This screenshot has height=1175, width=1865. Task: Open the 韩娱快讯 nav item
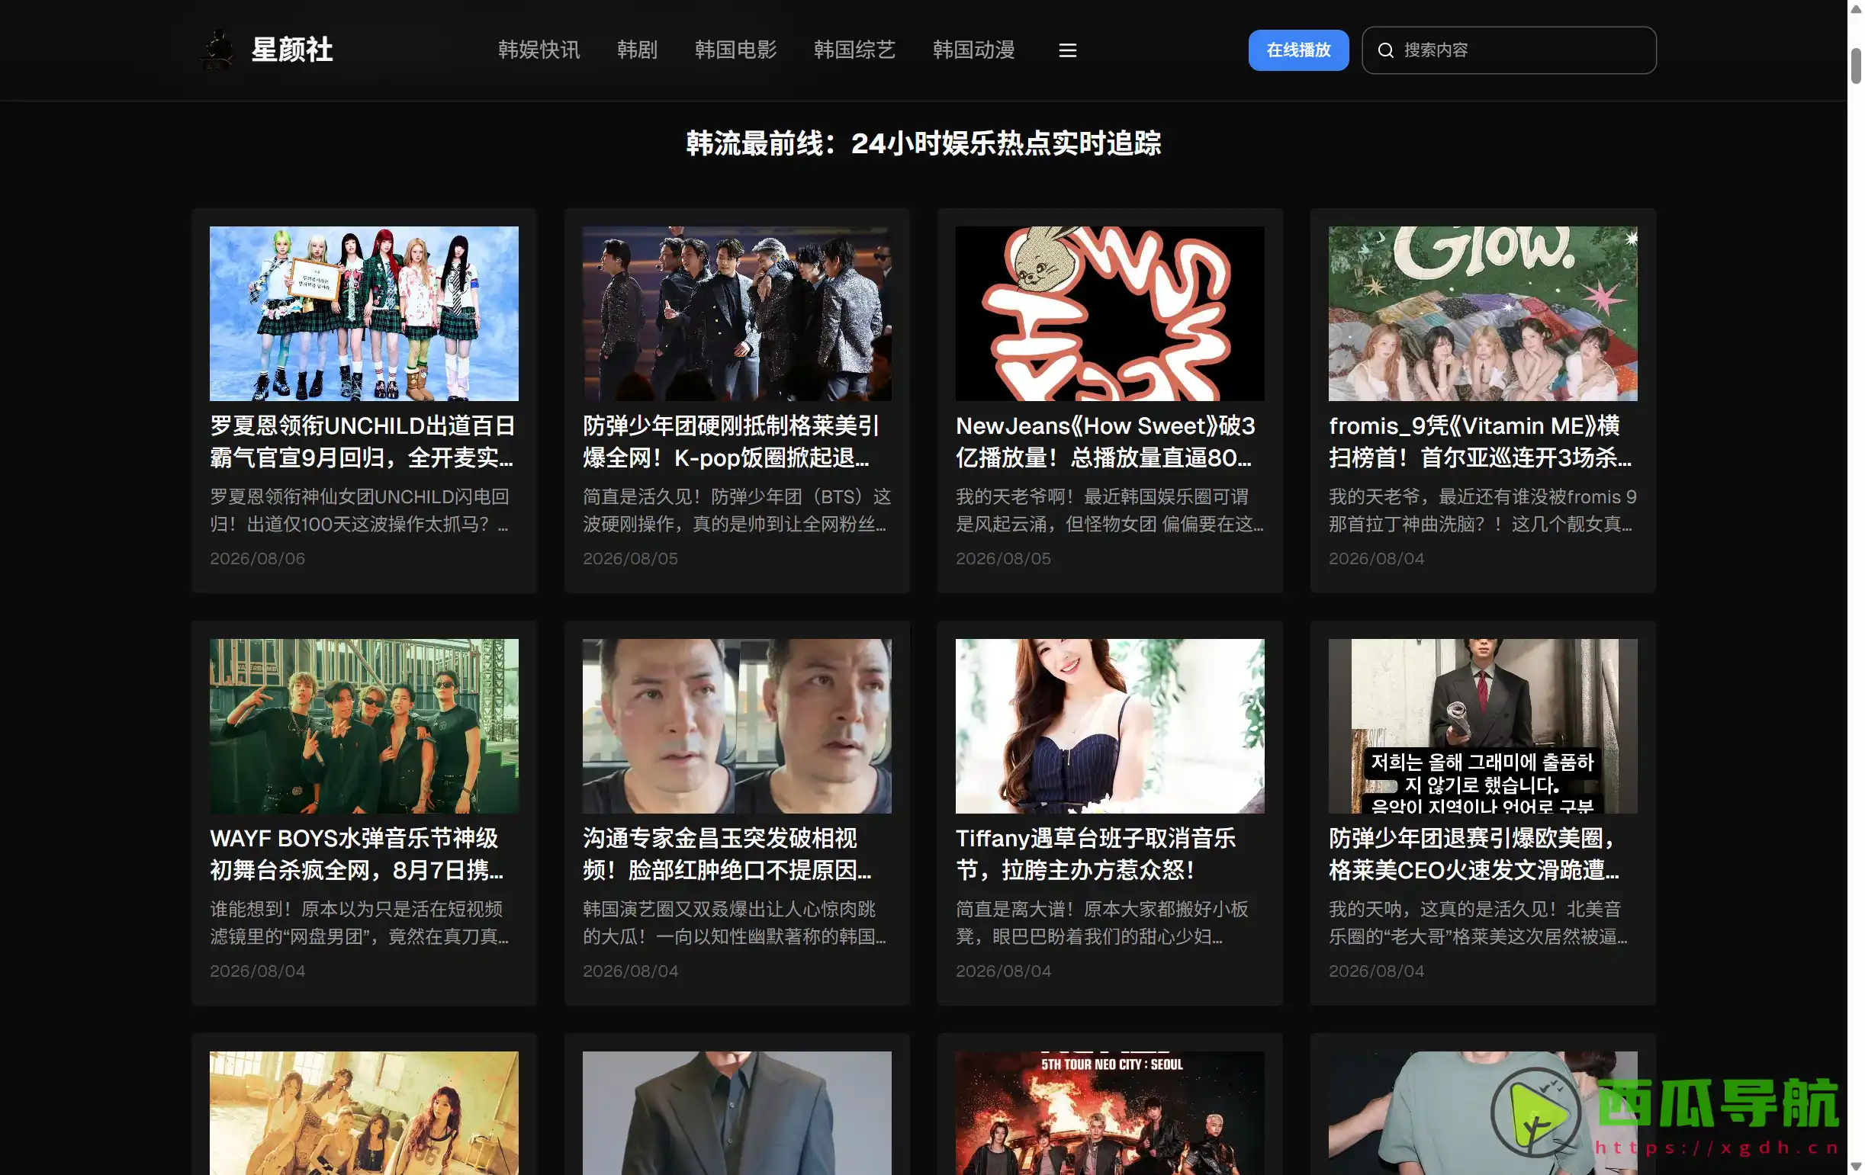click(539, 50)
